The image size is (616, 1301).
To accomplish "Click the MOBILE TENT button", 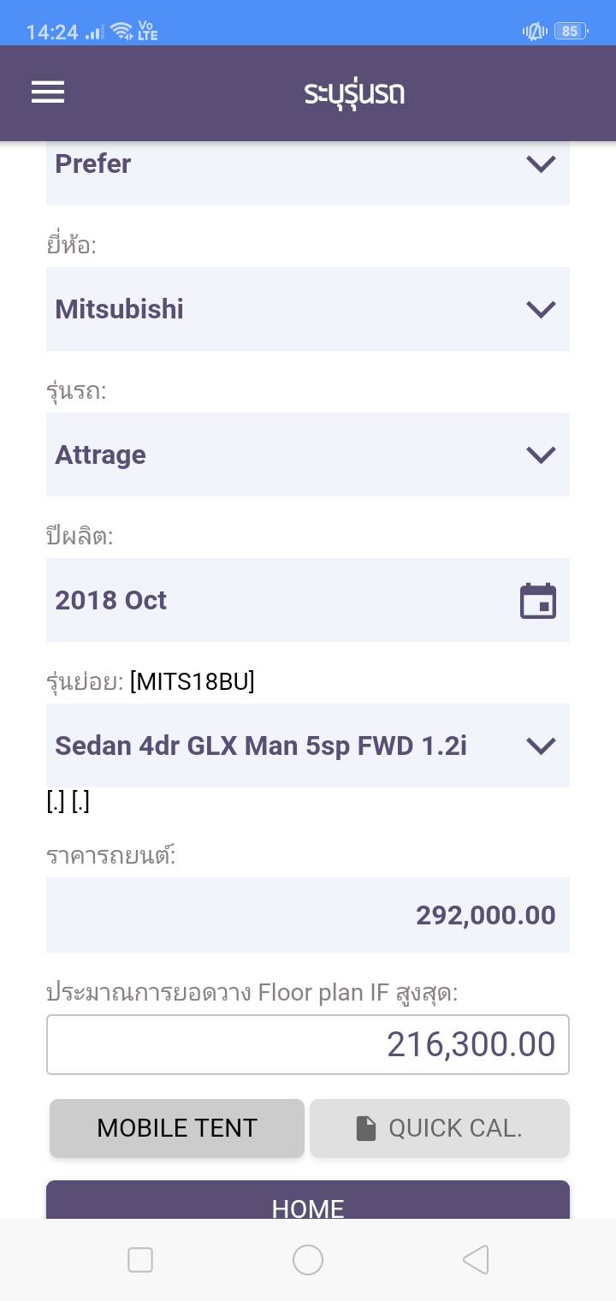I will coord(177,1128).
